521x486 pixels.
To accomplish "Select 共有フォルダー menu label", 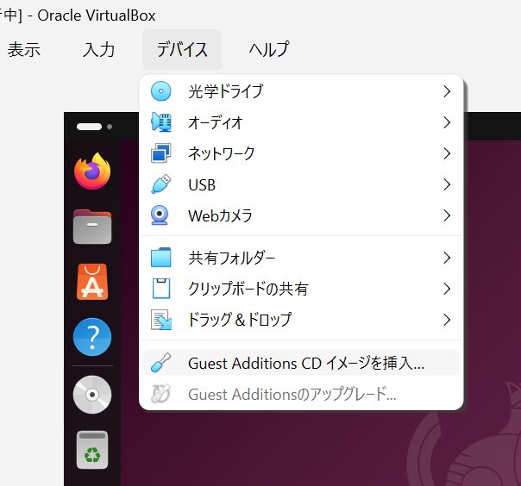I will coord(231,258).
